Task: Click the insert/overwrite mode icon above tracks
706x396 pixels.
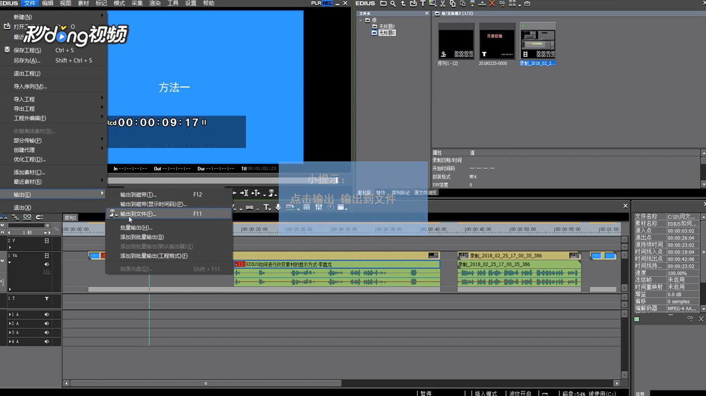Action: (x=3, y=217)
